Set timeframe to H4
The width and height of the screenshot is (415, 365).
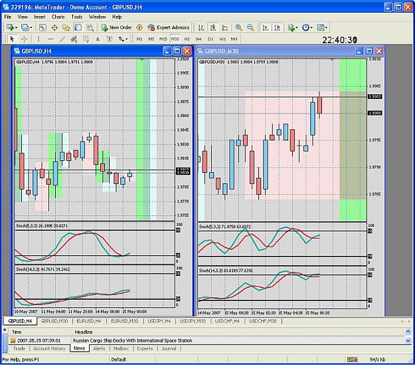[x=199, y=39]
